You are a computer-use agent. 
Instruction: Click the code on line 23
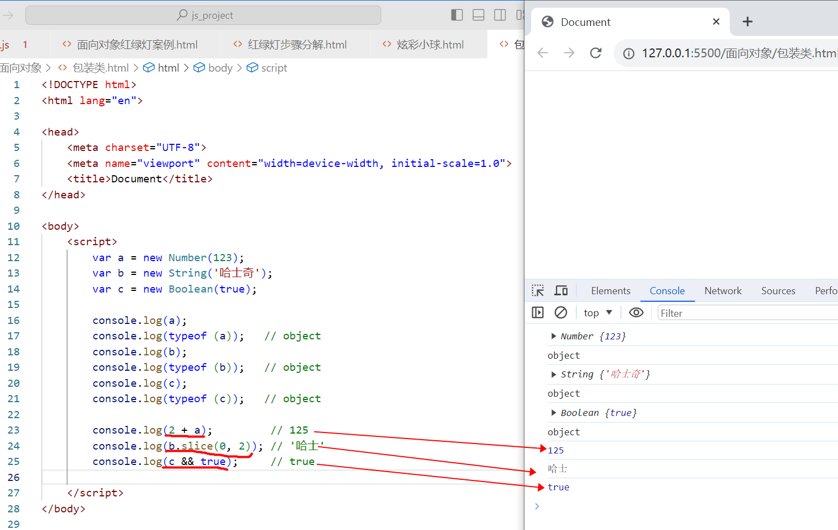click(x=153, y=430)
